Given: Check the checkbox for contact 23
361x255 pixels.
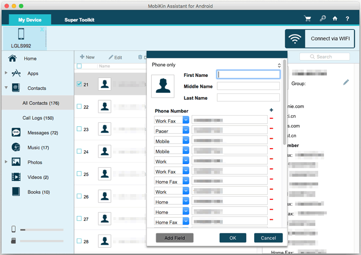Looking at the screenshot, I should tap(79, 129).
